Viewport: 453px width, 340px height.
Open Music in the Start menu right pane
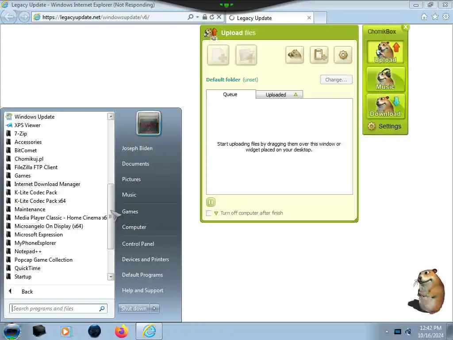pos(129,195)
